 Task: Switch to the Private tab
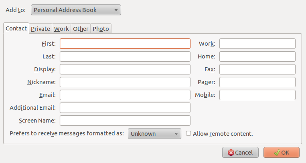click(41, 29)
